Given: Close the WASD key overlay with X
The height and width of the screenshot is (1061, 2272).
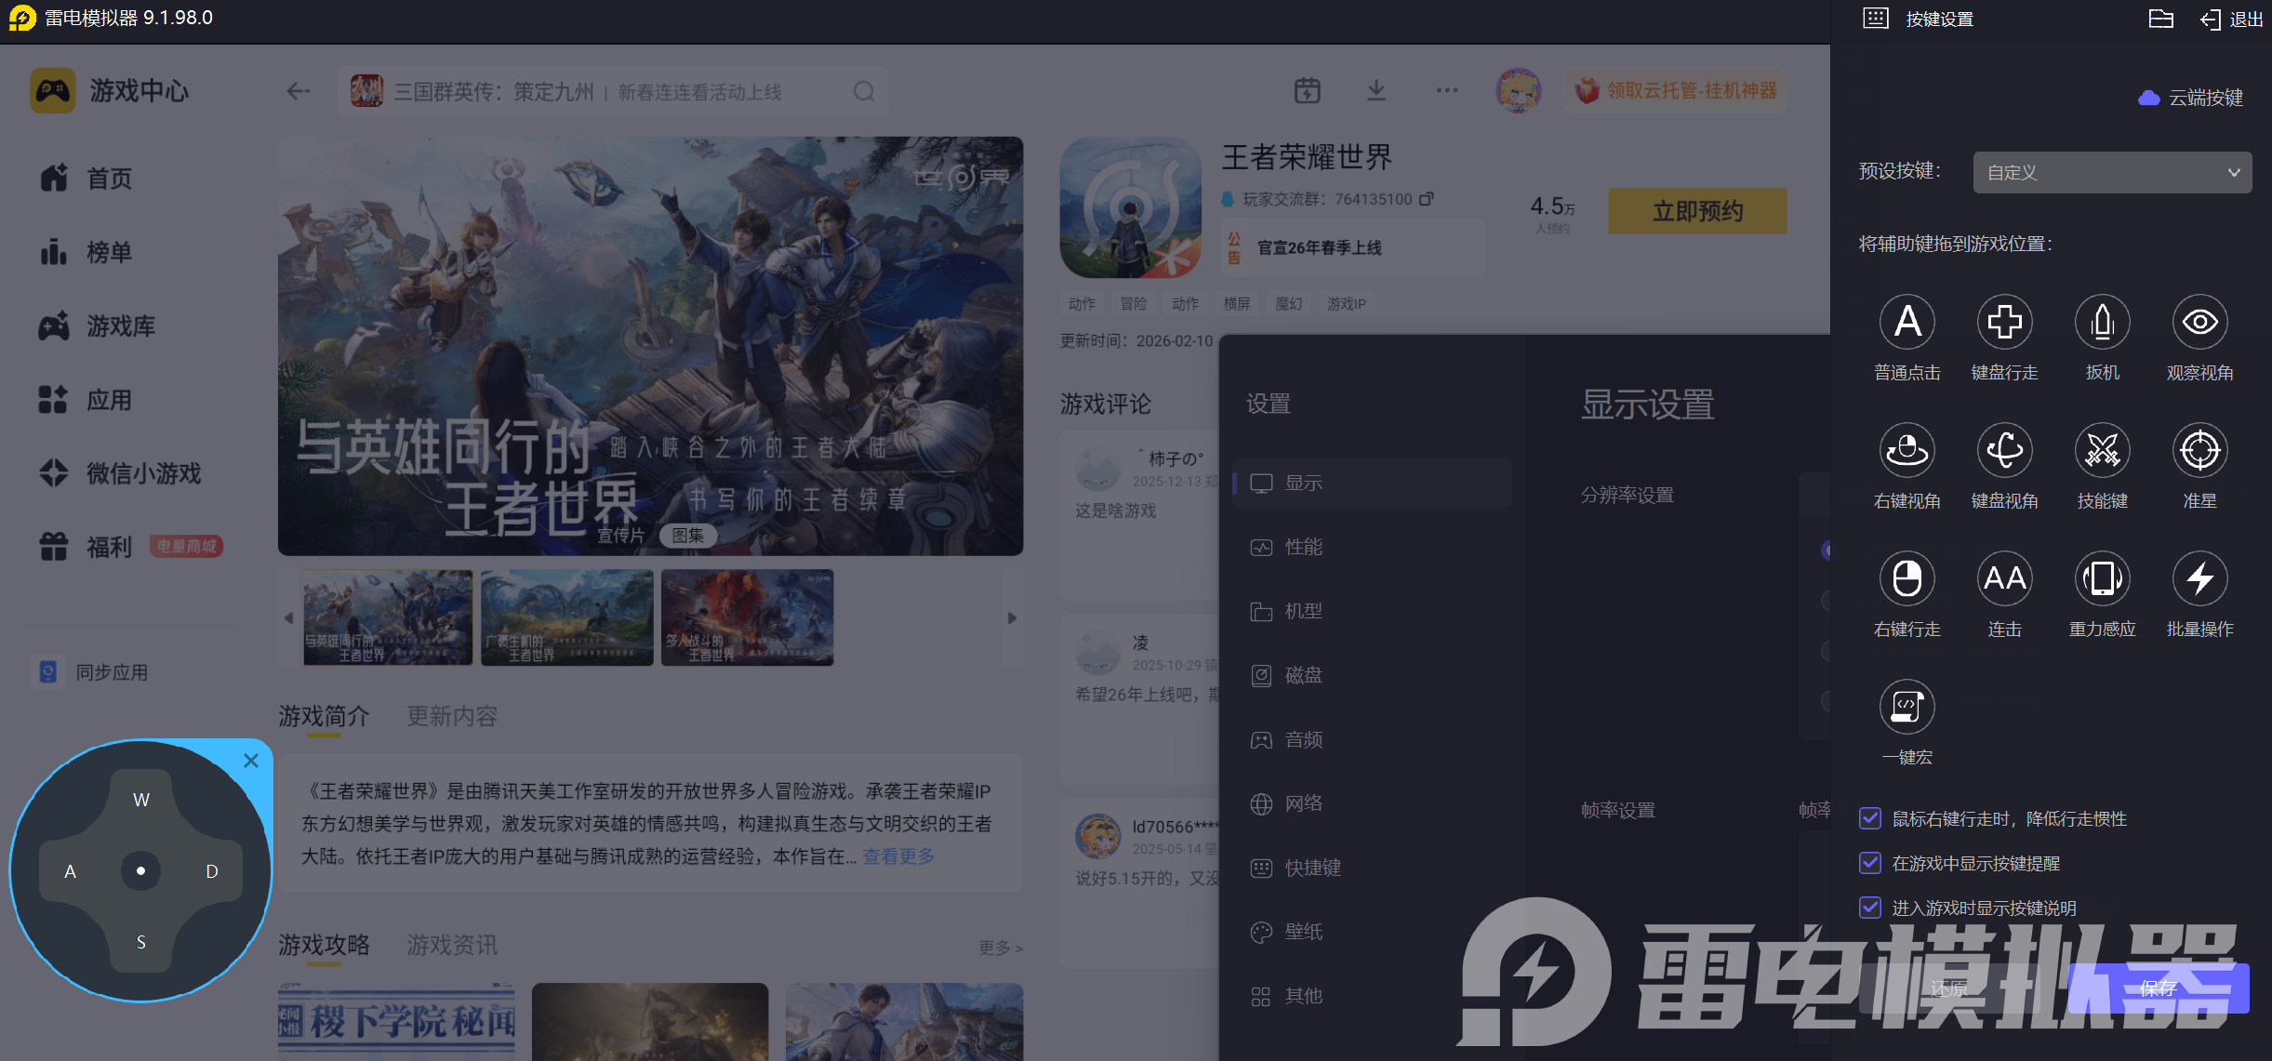Looking at the screenshot, I should (251, 761).
